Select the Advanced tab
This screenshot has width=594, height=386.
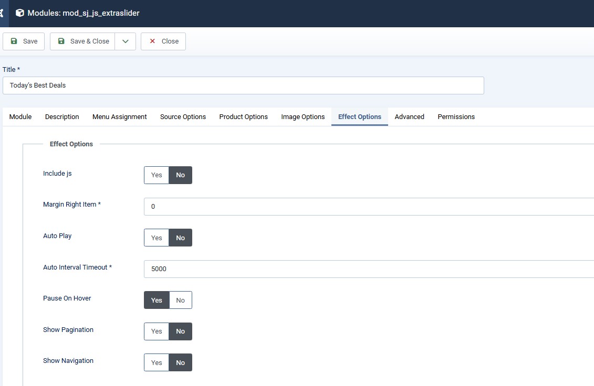coord(410,117)
